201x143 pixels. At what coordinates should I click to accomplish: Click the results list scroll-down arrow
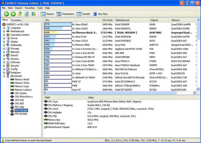[198, 89]
